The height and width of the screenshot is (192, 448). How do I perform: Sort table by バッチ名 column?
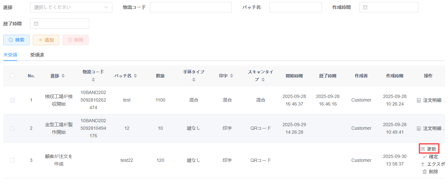click(x=135, y=76)
